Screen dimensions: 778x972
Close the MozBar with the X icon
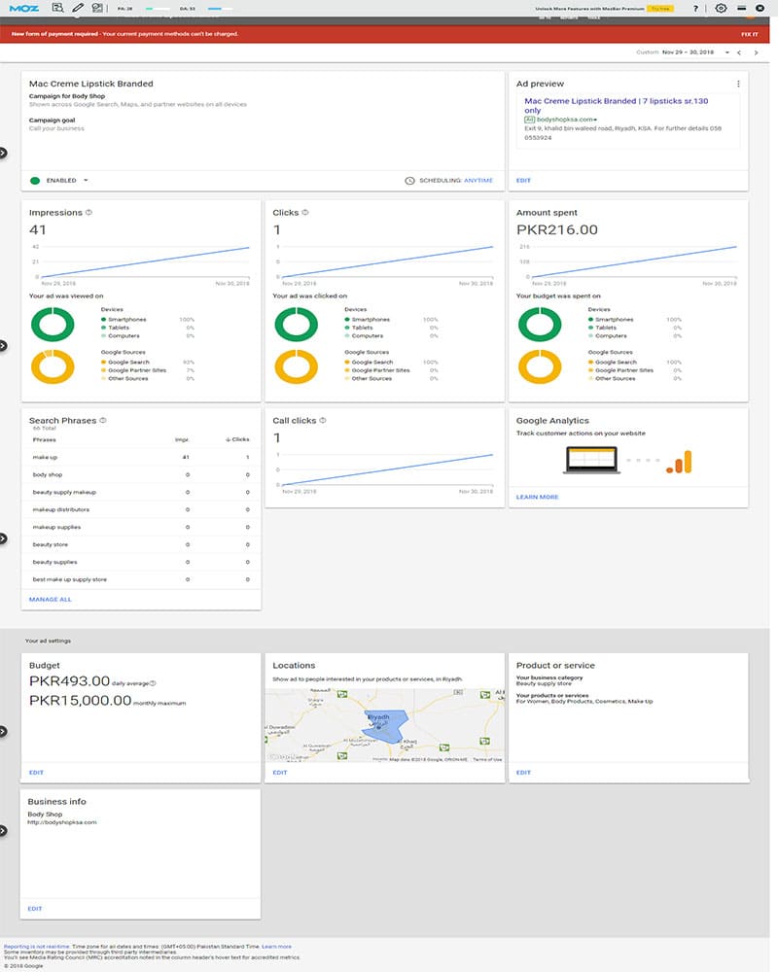(760, 8)
